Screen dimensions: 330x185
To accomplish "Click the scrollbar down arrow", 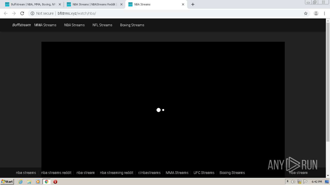I will [x=328, y=176].
